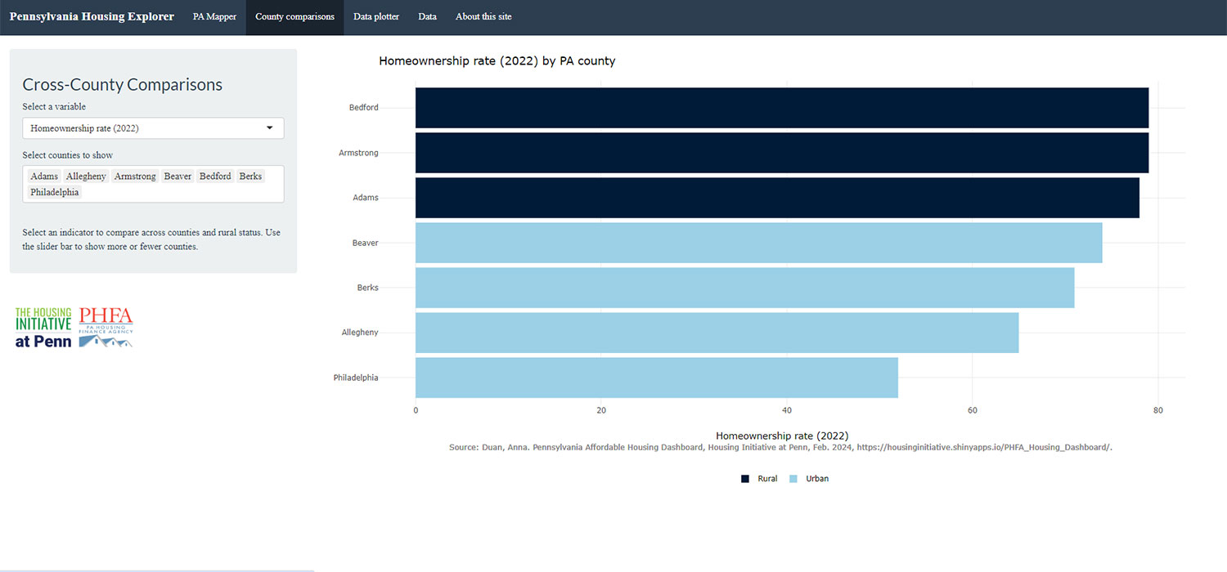Select the Beaver county token
This screenshot has height=572, width=1227.
[x=178, y=176]
